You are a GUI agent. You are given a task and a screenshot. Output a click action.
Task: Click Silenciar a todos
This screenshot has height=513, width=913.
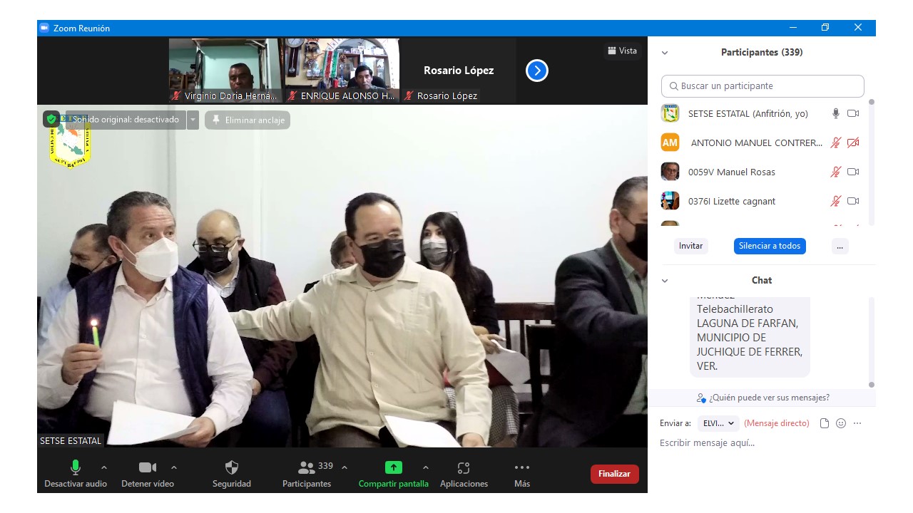pyautogui.click(x=770, y=246)
